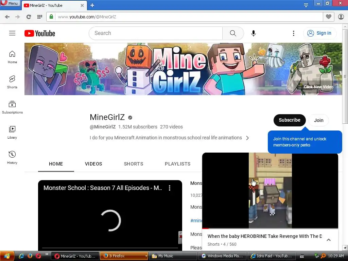348x261 pixels.
Task: Click the scrollbar down arrow
Action: pos(345,248)
